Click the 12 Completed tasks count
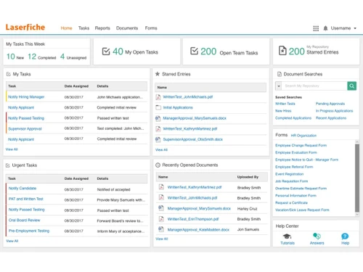Screen dimensions: 363x272 coord(32,57)
